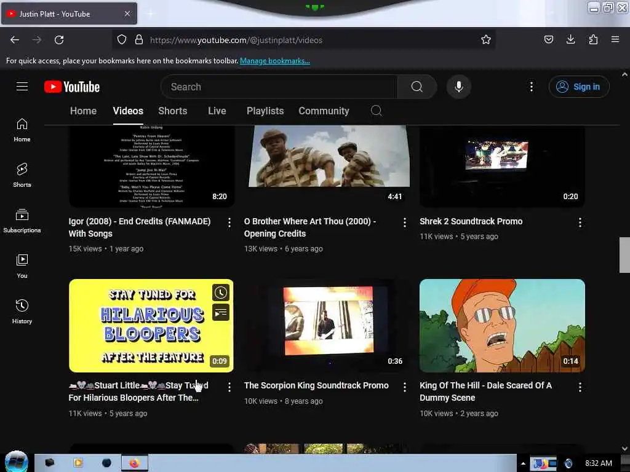
Task: Open The Scorpion King Soundtrack Promo title
Action: pos(316,386)
